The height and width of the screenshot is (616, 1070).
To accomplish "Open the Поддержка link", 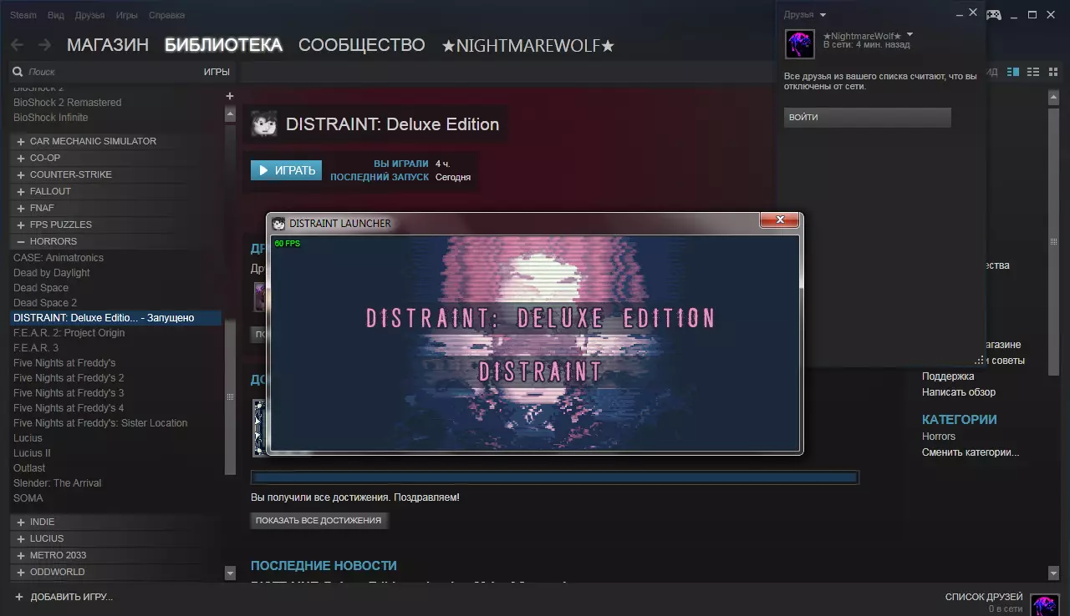I will (948, 376).
